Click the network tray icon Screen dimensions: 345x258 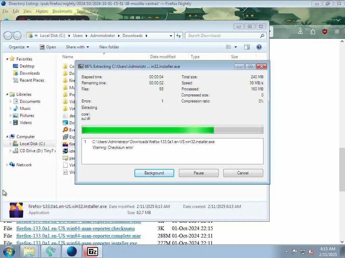click(303, 252)
